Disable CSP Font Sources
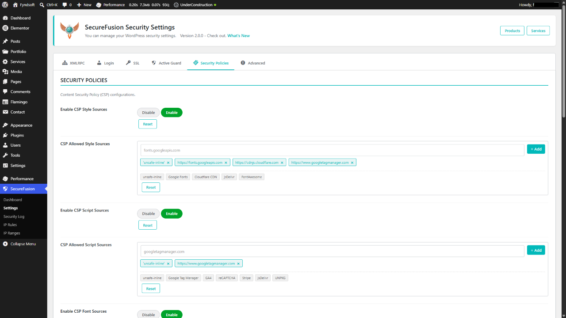The image size is (566, 318). coord(149,314)
